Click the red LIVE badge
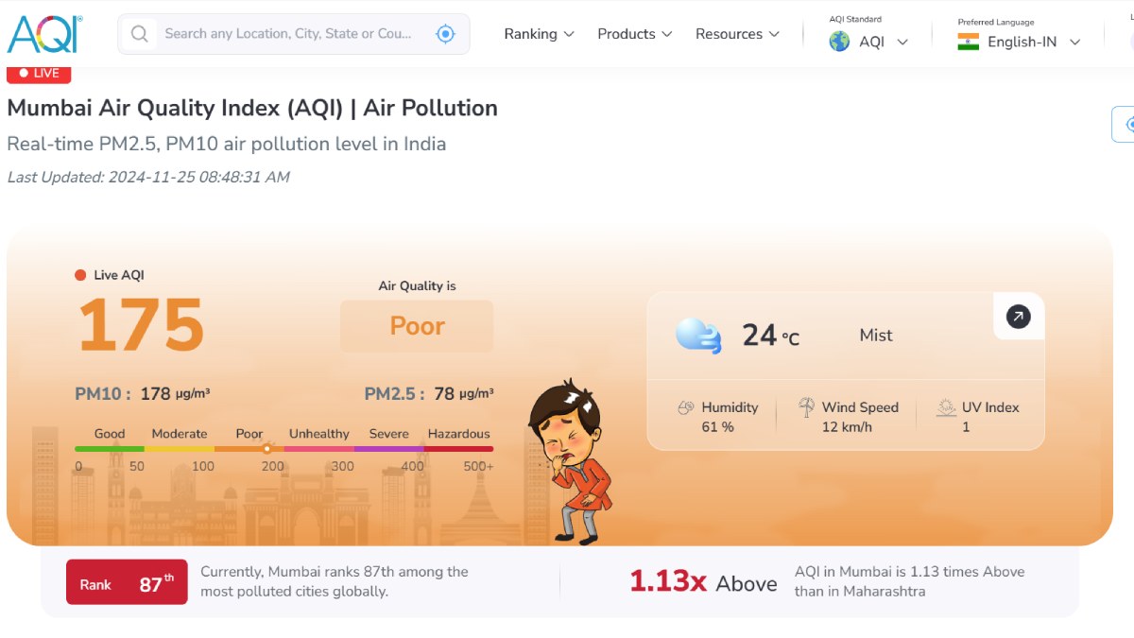The height and width of the screenshot is (638, 1134). click(x=39, y=73)
